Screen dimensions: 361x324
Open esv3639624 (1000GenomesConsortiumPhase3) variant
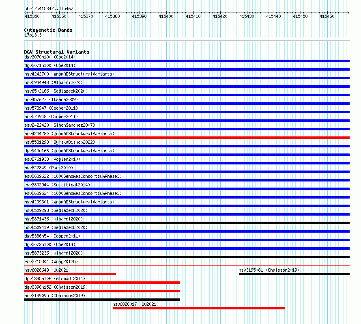pos(73,193)
